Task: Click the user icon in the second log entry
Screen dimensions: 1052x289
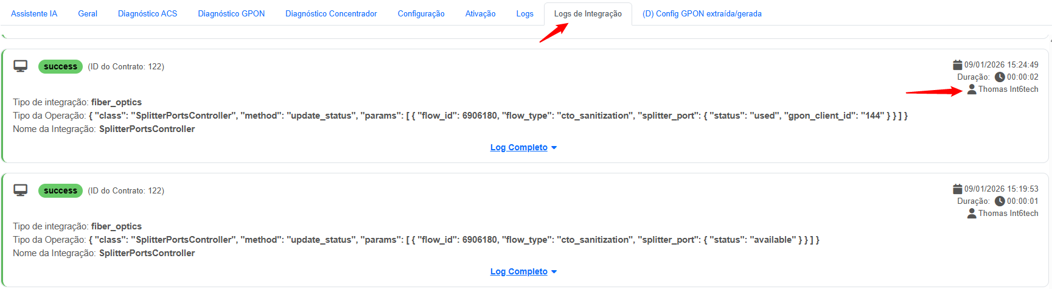Action: pyautogui.click(x=972, y=213)
